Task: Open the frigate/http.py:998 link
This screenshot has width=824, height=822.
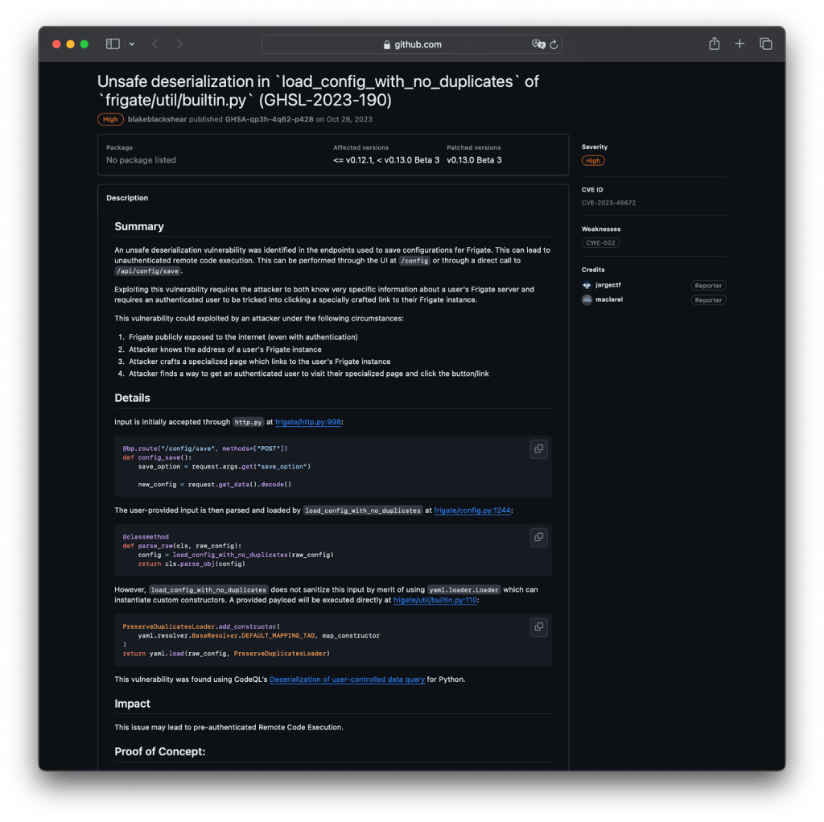Action: click(x=309, y=421)
